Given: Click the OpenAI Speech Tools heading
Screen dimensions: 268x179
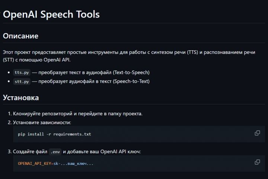Looking at the screenshot, I should (51, 15).
